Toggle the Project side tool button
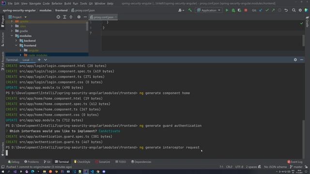Image resolution: width=310 pixels, height=174 pixels. tap(2, 21)
